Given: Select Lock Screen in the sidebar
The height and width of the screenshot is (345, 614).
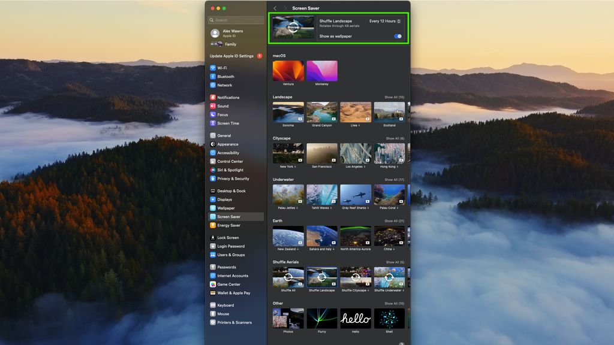Looking at the screenshot, I should coord(212,237).
